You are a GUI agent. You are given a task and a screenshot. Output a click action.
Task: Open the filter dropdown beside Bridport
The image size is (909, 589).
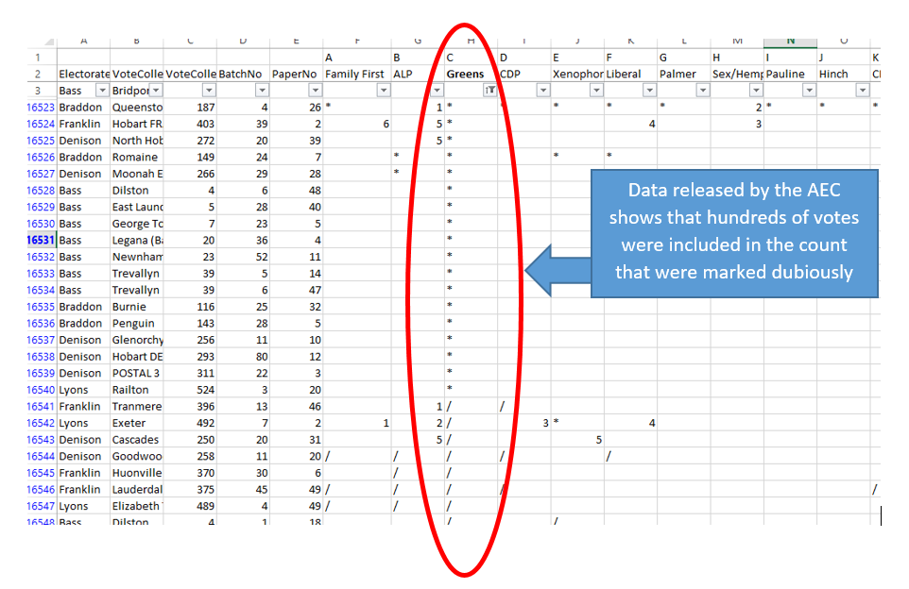[156, 91]
